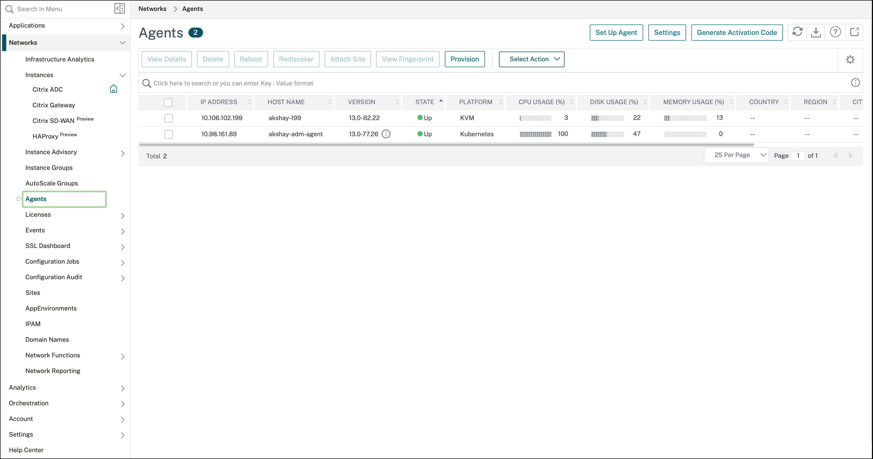Open the Select Action dropdown
This screenshot has height=459, width=873.
[x=532, y=59]
